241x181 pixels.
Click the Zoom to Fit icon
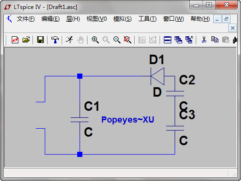[128, 40]
